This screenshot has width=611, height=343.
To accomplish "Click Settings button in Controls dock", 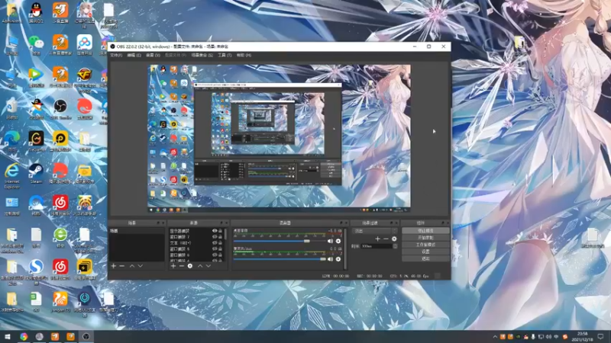I will [x=425, y=252].
